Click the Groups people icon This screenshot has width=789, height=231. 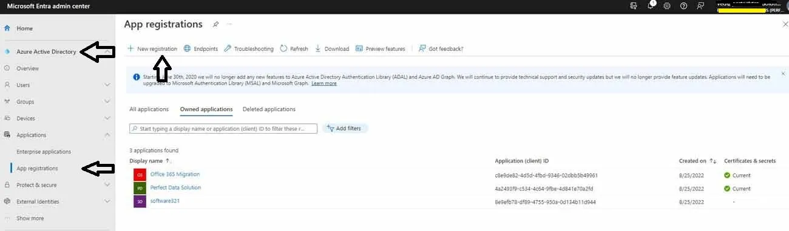click(x=7, y=102)
